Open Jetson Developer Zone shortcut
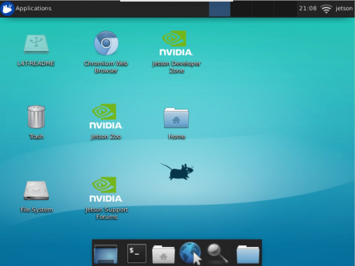The width and height of the screenshot is (355, 266). tap(177, 43)
